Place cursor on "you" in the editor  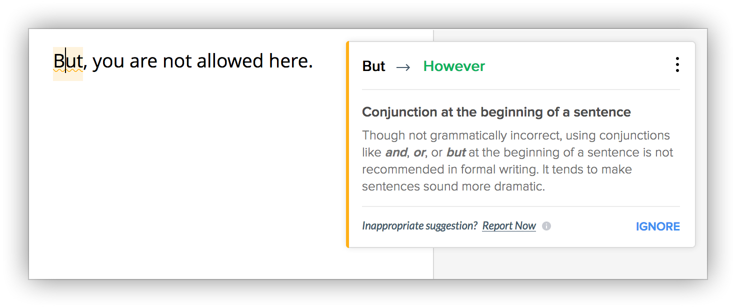108,61
